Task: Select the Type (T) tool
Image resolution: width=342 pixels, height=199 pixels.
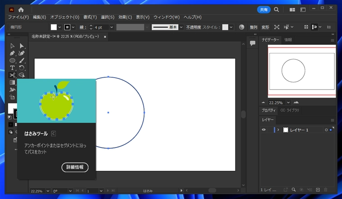Action: click(12, 68)
